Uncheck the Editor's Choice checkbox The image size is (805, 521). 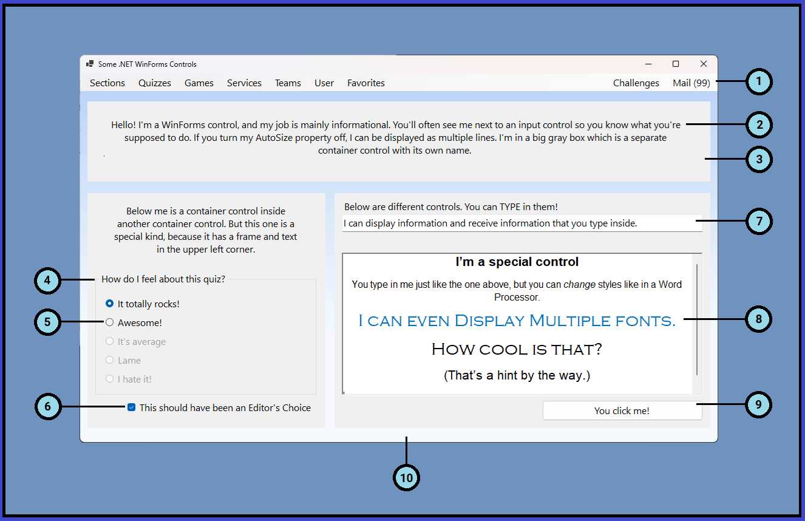click(132, 408)
